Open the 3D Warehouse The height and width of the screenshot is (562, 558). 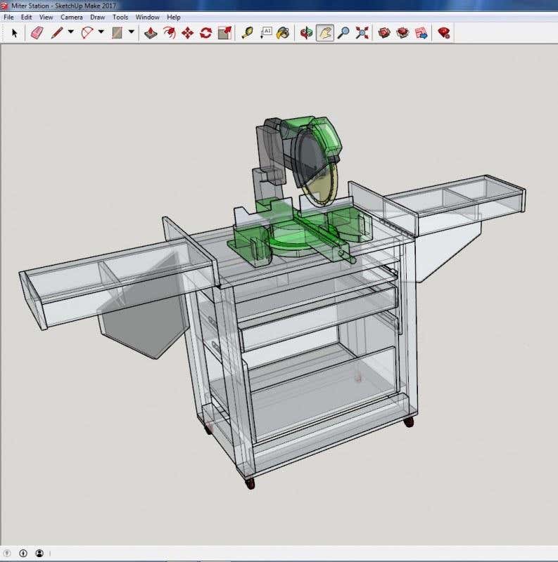[x=384, y=32]
